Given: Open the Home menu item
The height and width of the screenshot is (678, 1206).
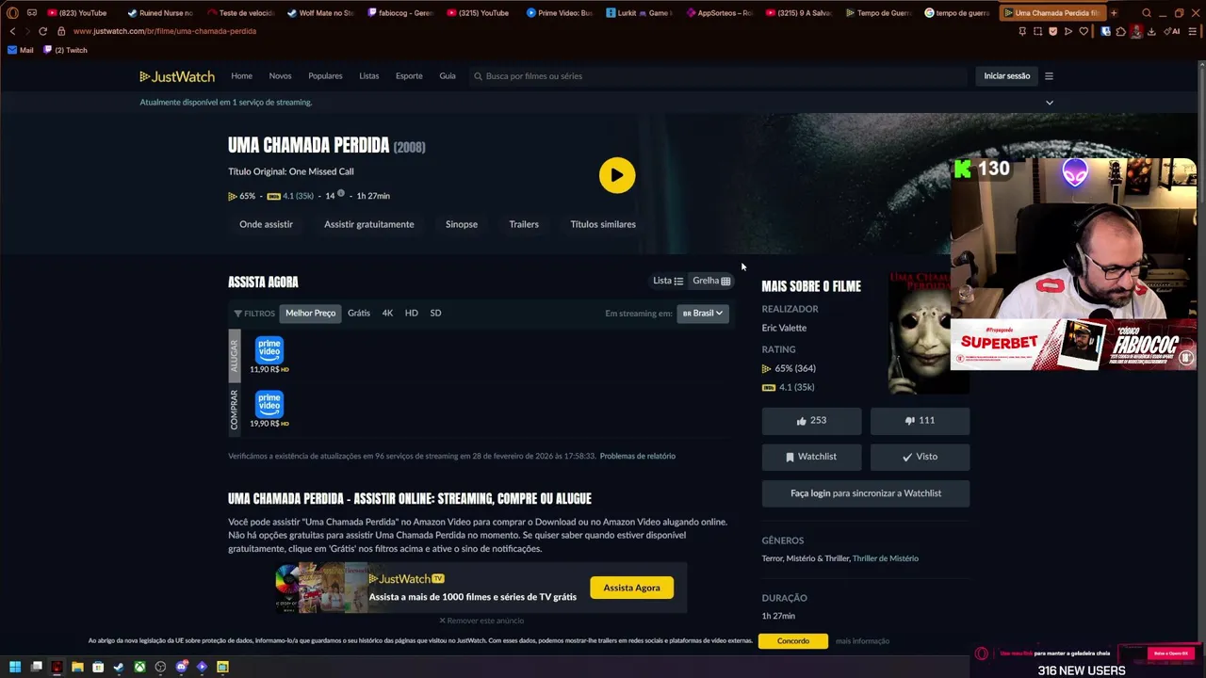Looking at the screenshot, I should click(x=241, y=76).
